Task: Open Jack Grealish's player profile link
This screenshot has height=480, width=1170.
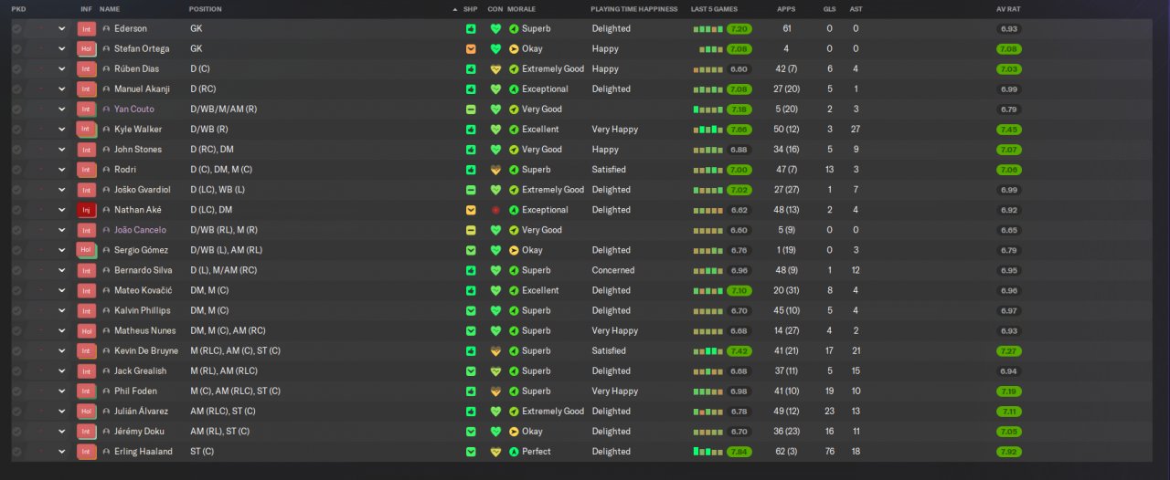Action: click(x=140, y=371)
